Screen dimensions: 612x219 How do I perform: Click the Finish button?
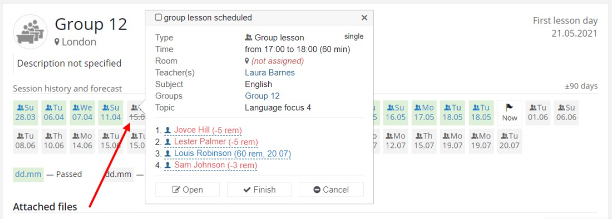coord(259,189)
